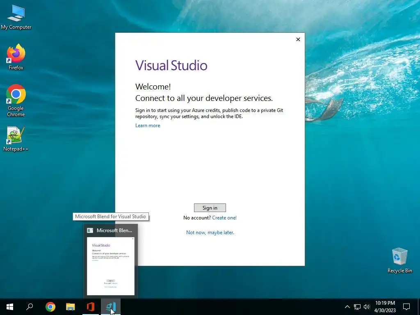Open the Create one! account link
420x315 pixels.
pos(224,218)
